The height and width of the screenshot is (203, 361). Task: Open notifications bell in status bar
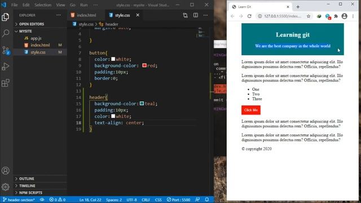[x=207, y=200]
